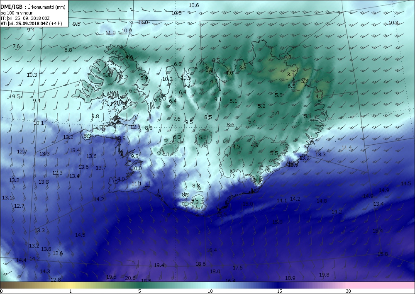Click the 9.1 value in north-central Iceland

[218, 99]
